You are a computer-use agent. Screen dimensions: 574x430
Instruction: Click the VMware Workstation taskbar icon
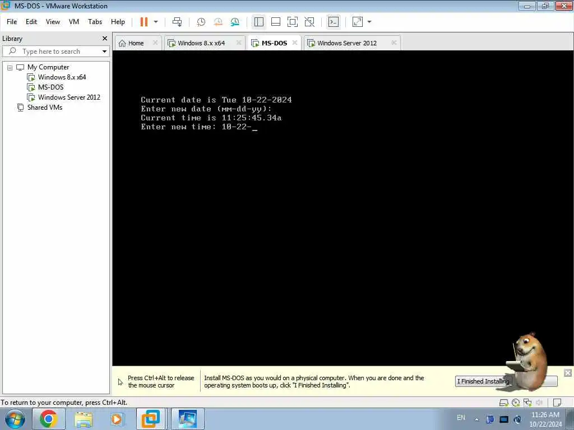tap(150, 419)
